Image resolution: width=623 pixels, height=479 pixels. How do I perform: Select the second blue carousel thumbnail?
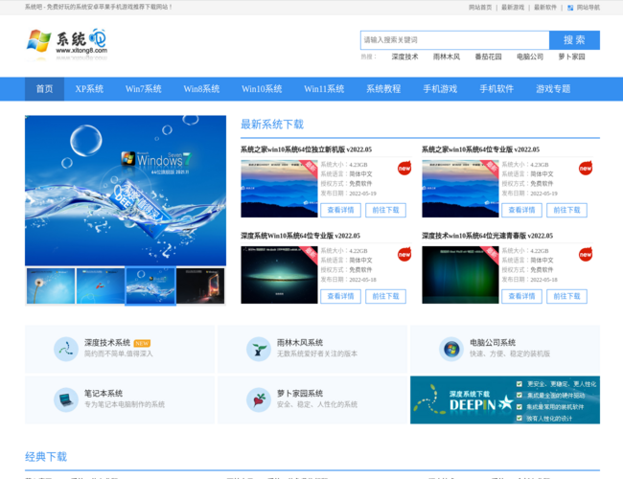coord(101,286)
